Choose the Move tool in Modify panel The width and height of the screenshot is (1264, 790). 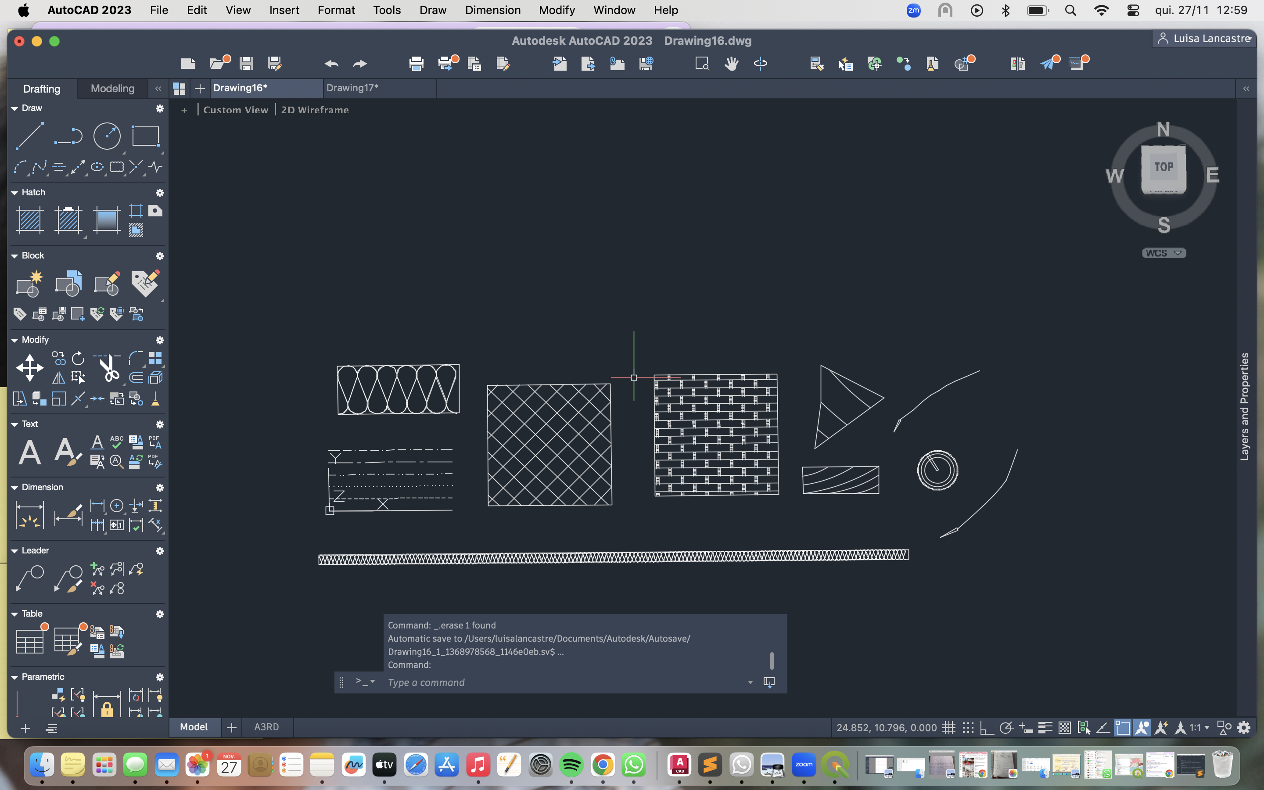pos(30,368)
